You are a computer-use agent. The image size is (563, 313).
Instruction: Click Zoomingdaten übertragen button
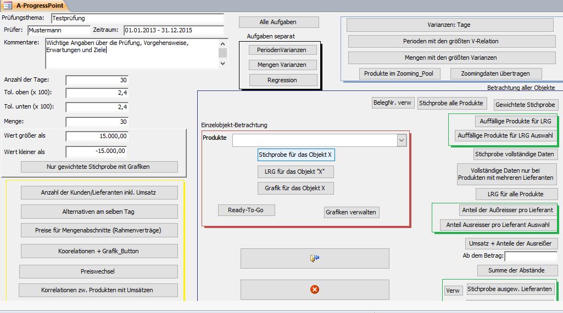496,73
